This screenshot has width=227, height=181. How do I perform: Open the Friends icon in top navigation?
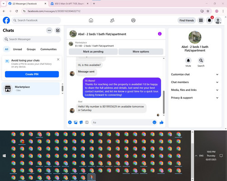point(112,20)
